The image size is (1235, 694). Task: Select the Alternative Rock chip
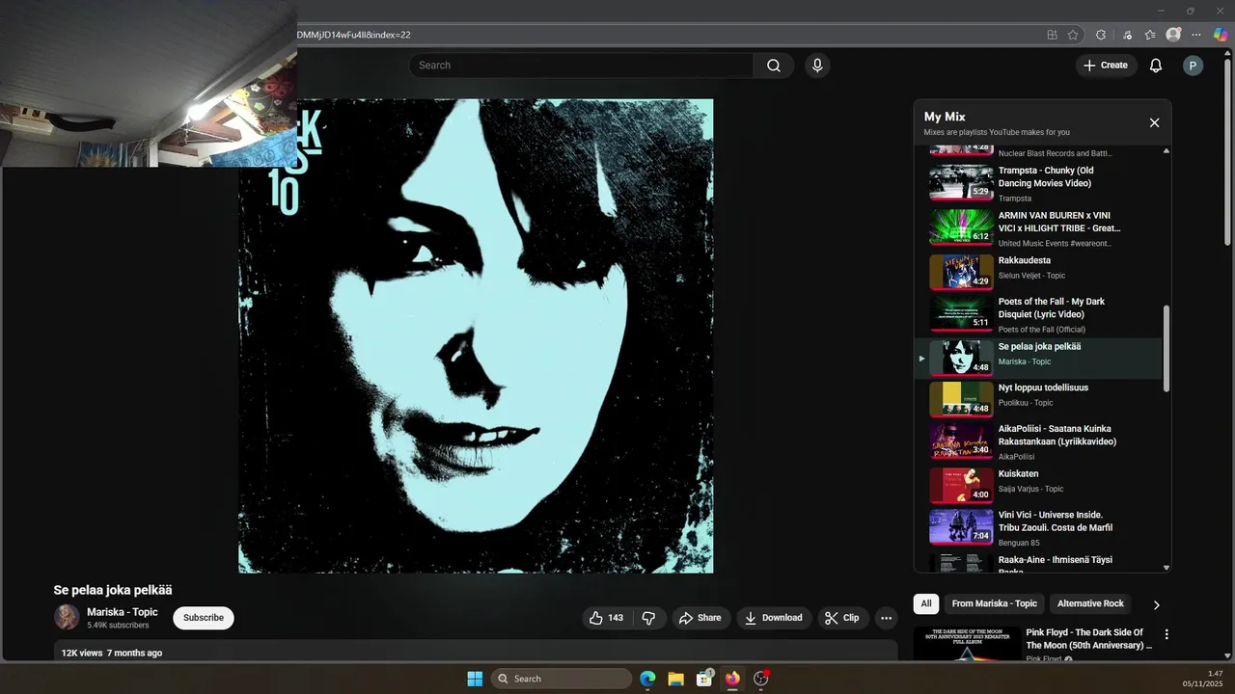pyautogui.click(x=1090, y=603)
